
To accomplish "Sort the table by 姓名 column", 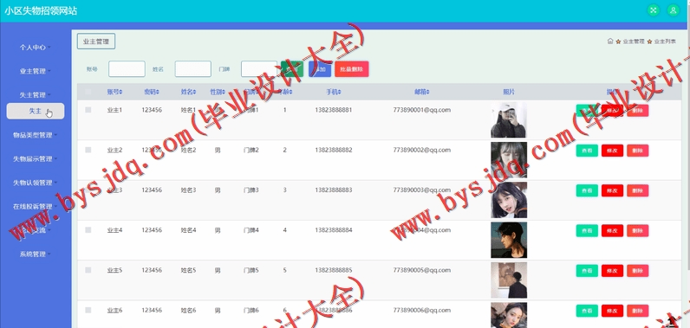I will point(189,92).
